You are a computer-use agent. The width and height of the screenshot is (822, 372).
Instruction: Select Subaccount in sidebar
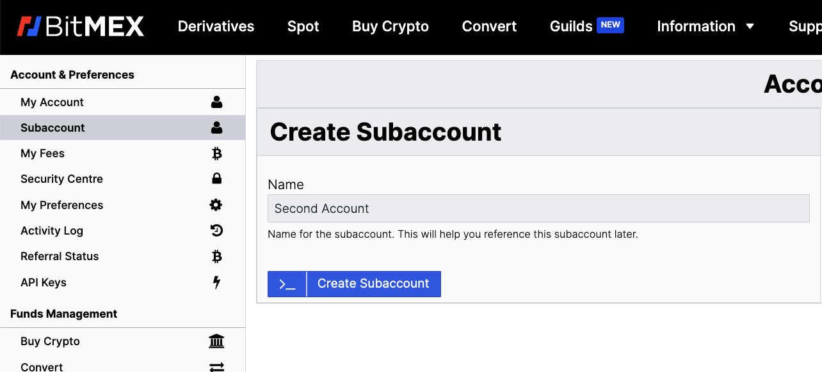[122, 128]
